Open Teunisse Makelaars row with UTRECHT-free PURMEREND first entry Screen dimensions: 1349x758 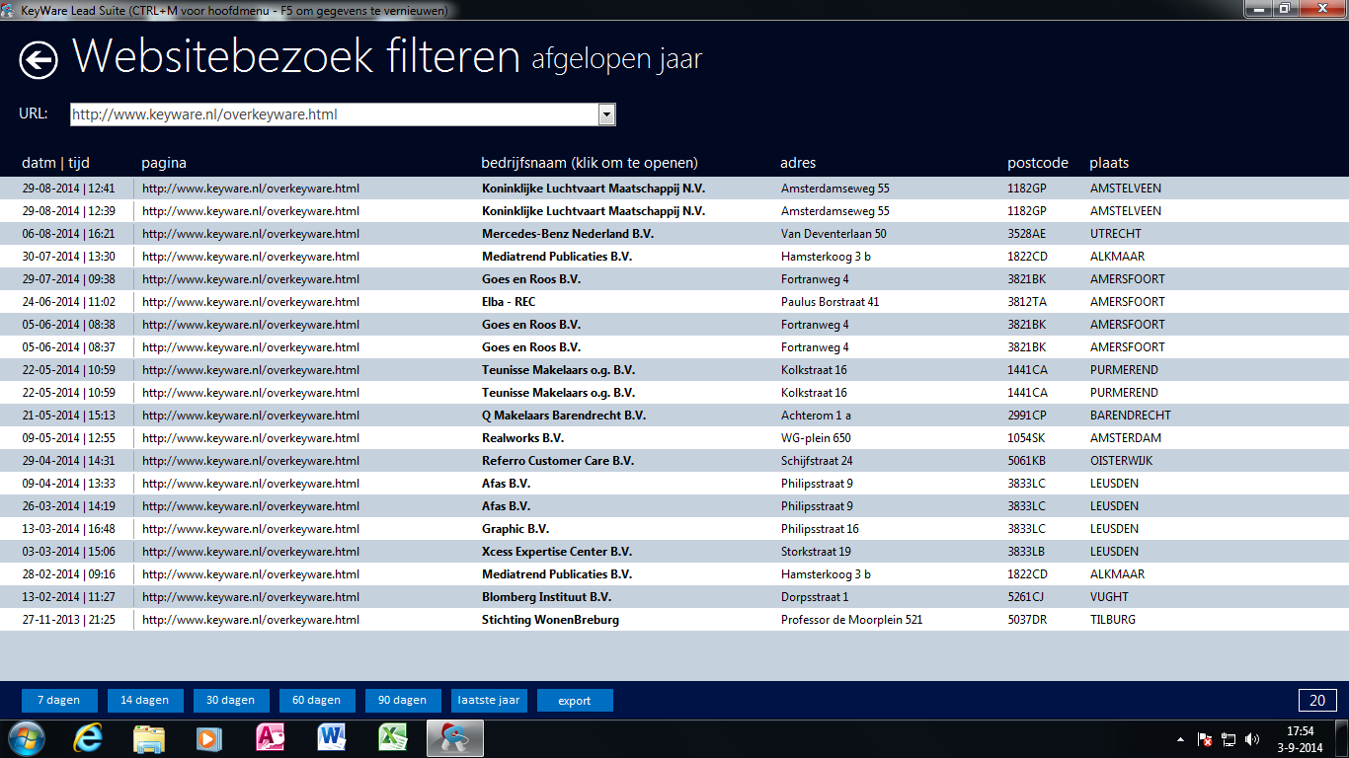[x=558, y=370]
